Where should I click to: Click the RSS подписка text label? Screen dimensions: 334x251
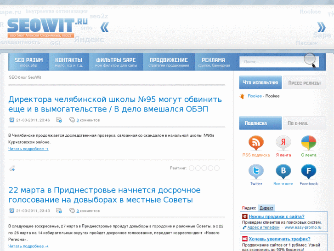coord(256,155)
